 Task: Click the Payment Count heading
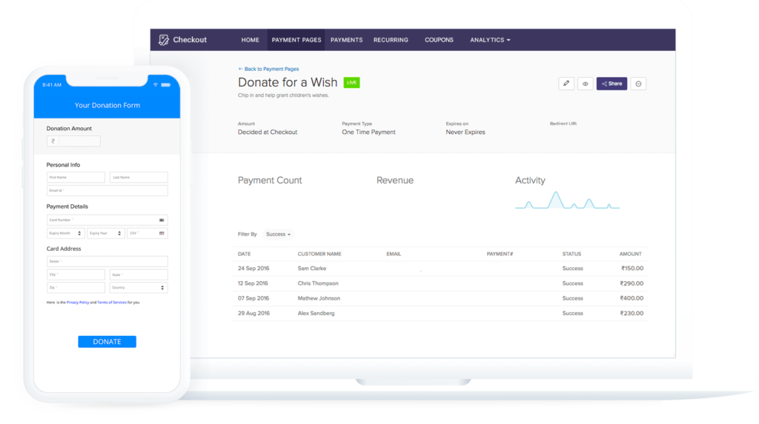click(x=270, y=181)
